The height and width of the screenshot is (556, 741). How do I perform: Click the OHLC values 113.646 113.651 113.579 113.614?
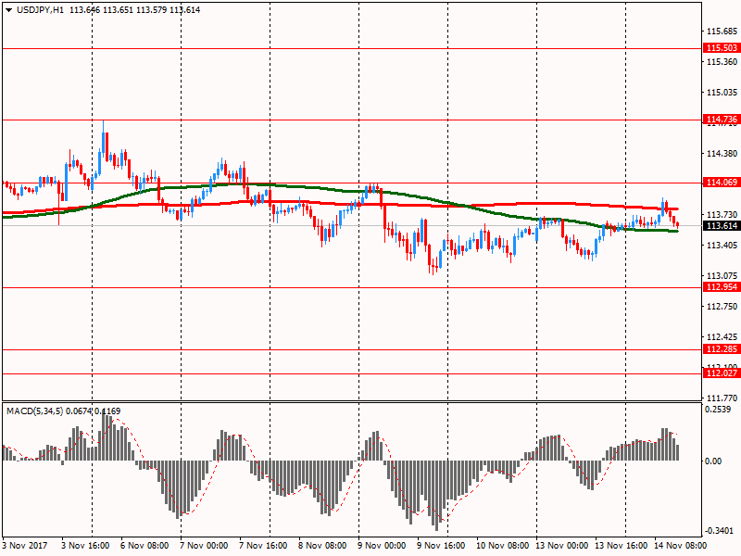(x=134, y=10)
